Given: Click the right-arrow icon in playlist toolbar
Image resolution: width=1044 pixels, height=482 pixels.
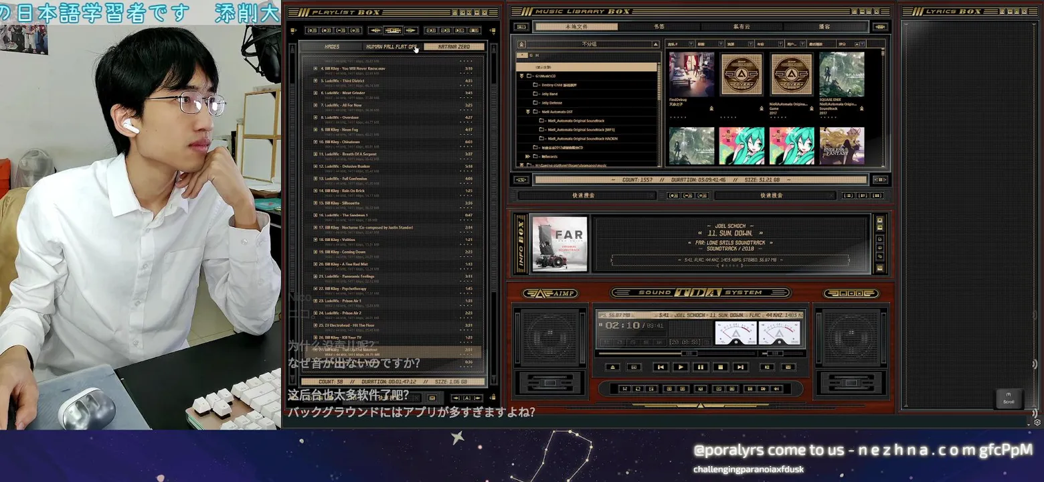Looking at the screenshot, I should click(410, 30).
